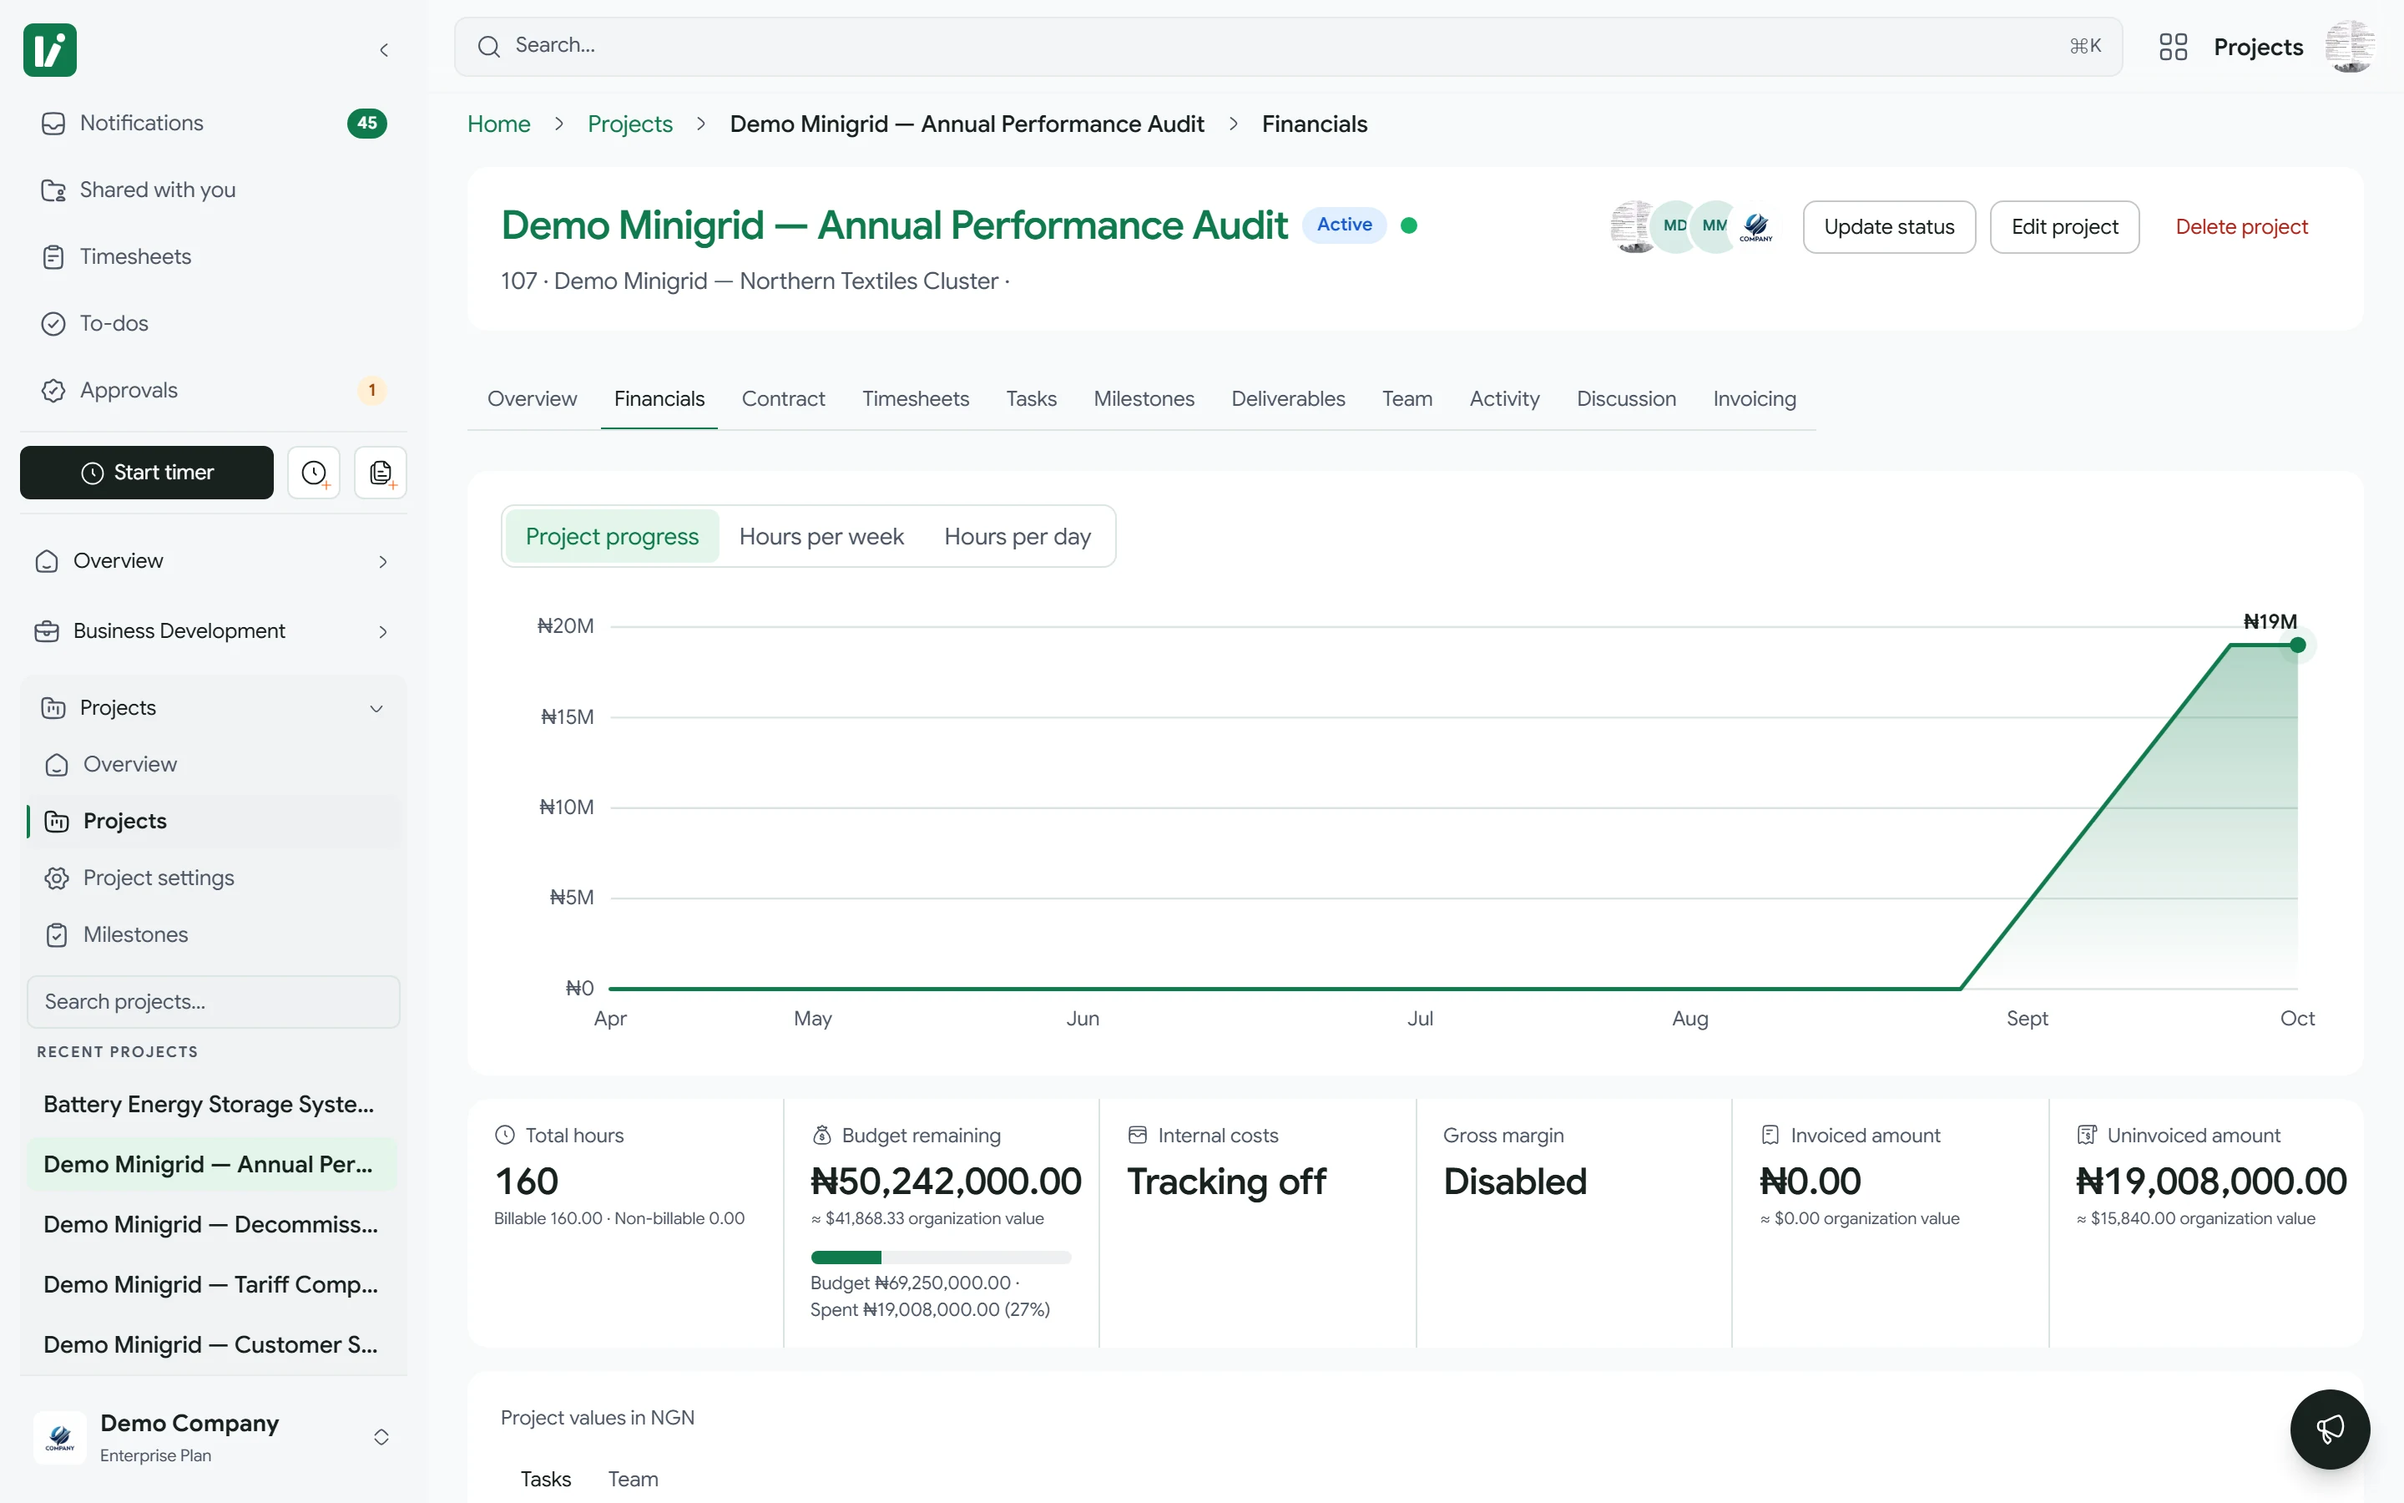Click the add document icon beside timer
Image resolution: width=2404 pixels, height=1503 pixels.
[381, 472]
